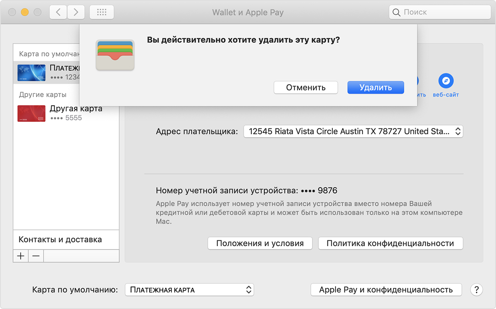Click in the Поиск search field
The height and width of the screenshot is (309, 496).
[439, 12]
